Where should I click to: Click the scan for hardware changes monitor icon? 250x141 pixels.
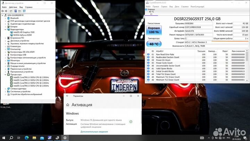click(x=24, y=11)
